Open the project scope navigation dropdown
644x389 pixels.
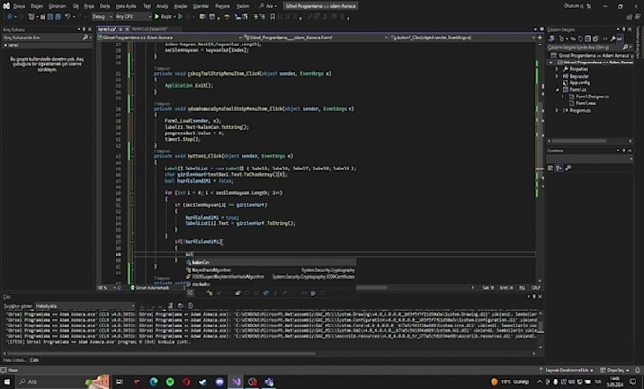170,37
